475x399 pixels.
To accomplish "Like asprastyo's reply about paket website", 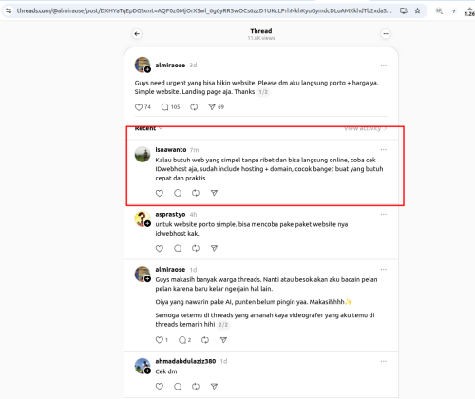I will pyautogui.click(x=160, y=248).
